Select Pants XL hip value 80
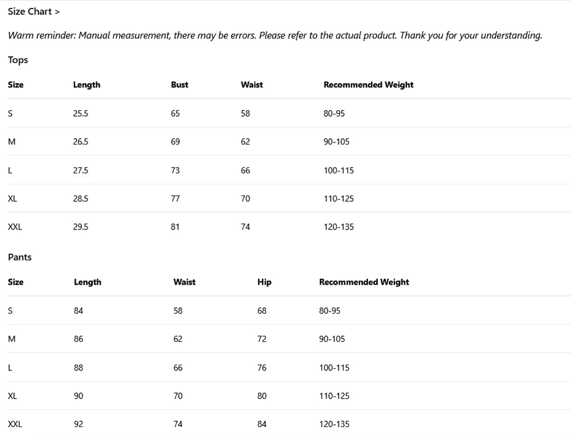 point(262,396)
